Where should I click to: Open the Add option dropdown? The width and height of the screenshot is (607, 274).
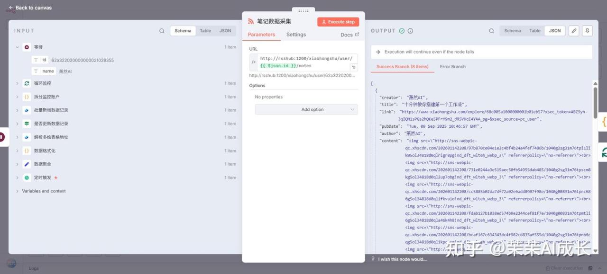(x=306, y=109)
